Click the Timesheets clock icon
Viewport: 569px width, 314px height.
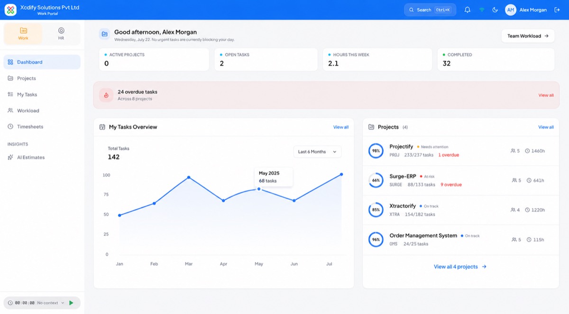tap(10, 127)
